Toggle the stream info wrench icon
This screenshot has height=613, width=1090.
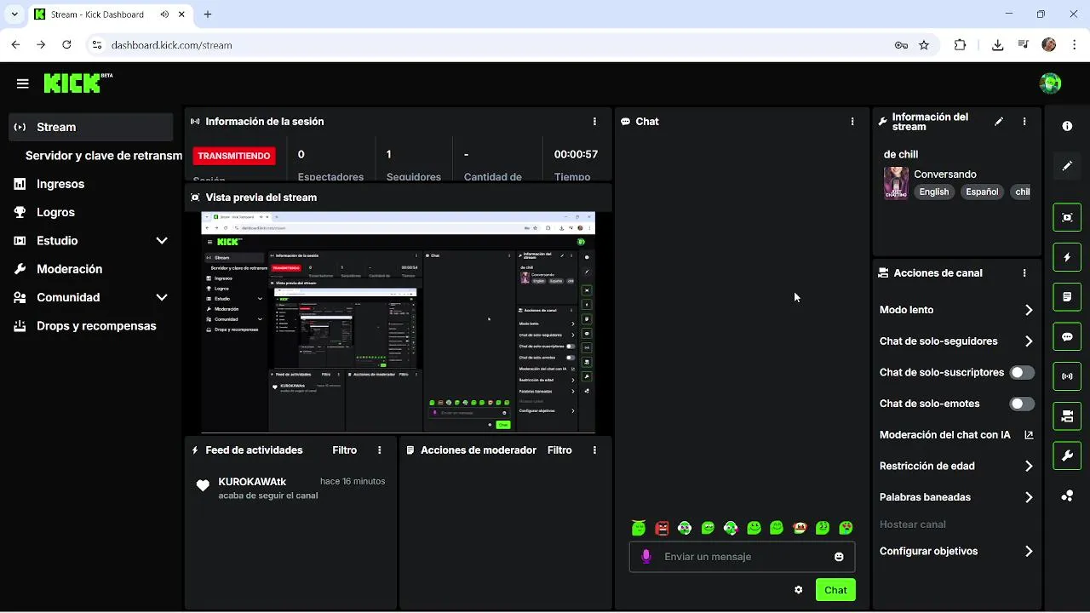pyautogui.click(x=1067, y=456)
